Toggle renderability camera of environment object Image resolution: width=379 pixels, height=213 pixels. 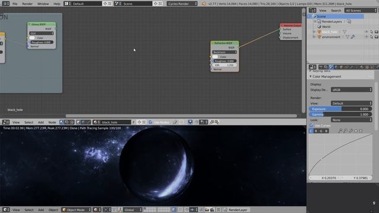pyautogui.click(x=377, y=37)
